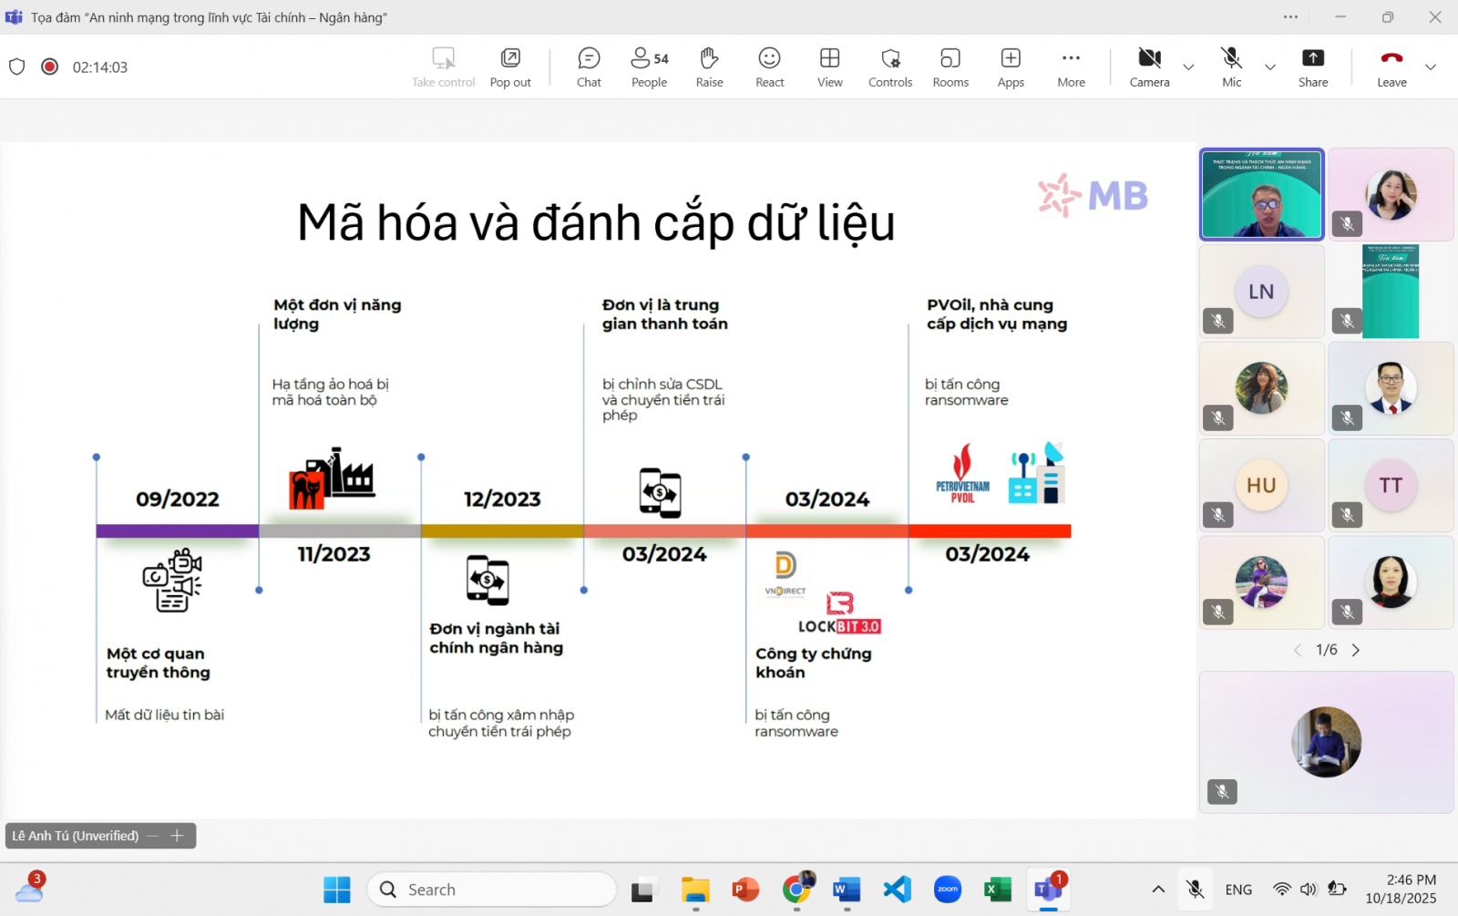The image size is (1458, 916).
Task: Unmute the Mic in the toolbar
Action: pyautogui.click(x=1231, y=67)
